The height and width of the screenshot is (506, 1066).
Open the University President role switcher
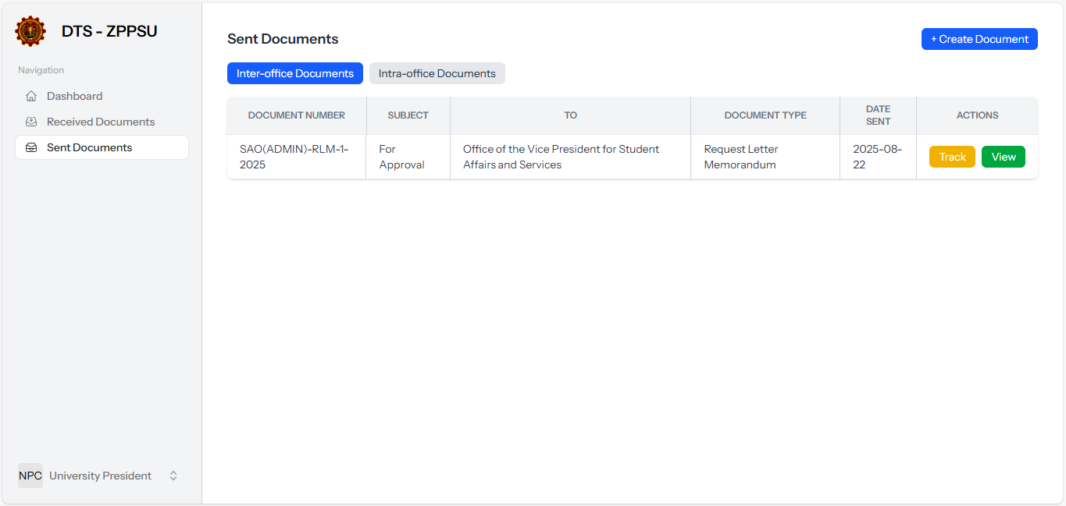tap(173, 476)
